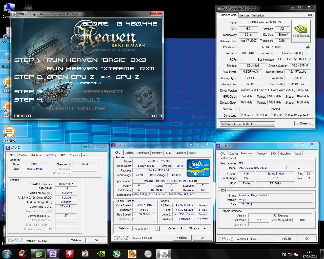Open the red lightning bolt taskbar icon

coord(69,254)
